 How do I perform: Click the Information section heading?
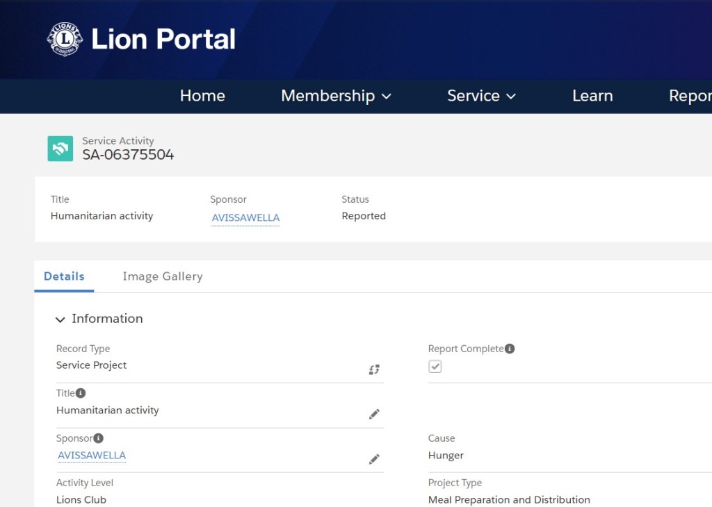point(107,318)
